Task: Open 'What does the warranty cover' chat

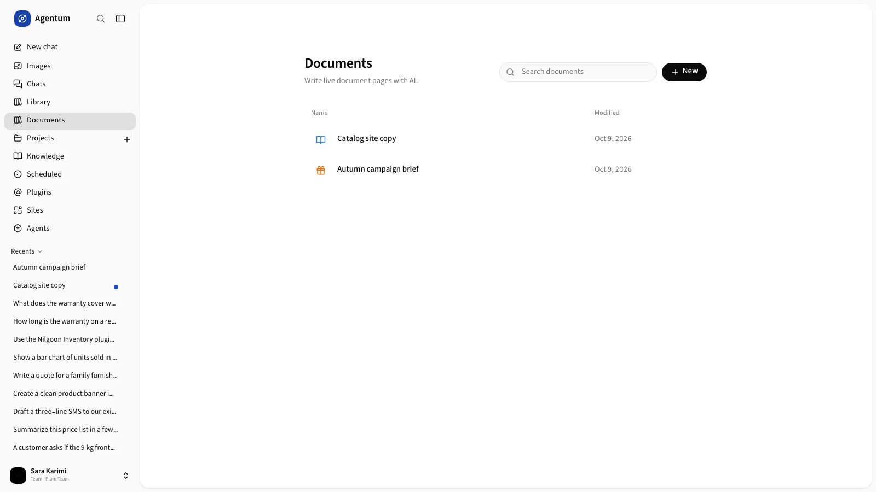Action: point(66,303)
